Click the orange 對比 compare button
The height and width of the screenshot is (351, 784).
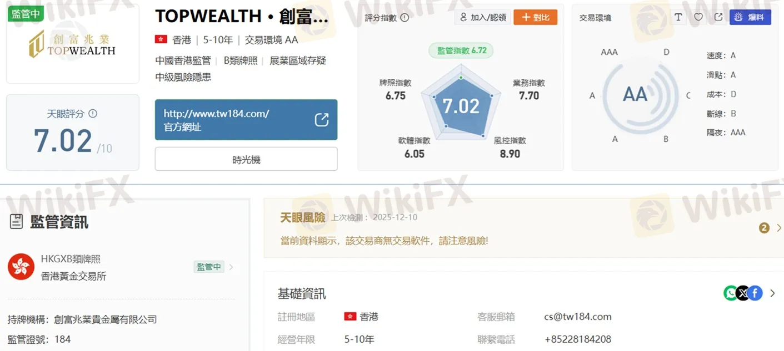coord(535,17)
